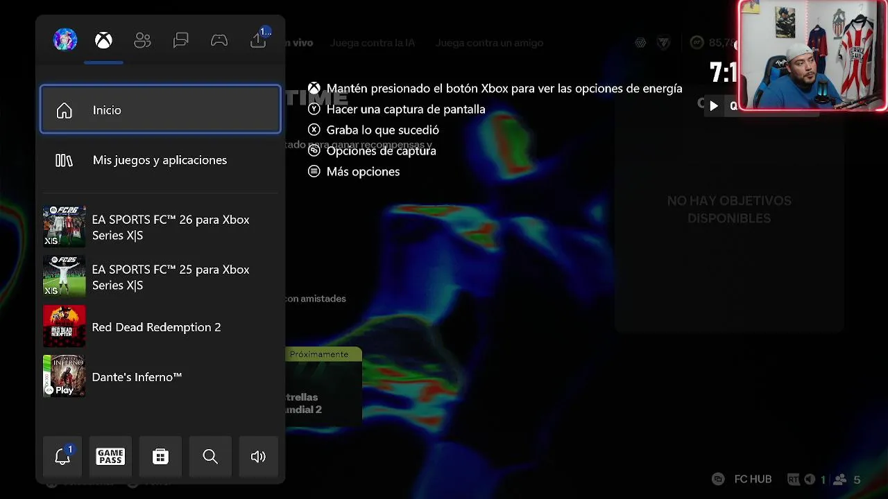The height and width of the screenshot is (499, 888).
Task: Click NO HAY OBJETIVOS DISPONIBLES panel
Action: (x=729, y=209)
